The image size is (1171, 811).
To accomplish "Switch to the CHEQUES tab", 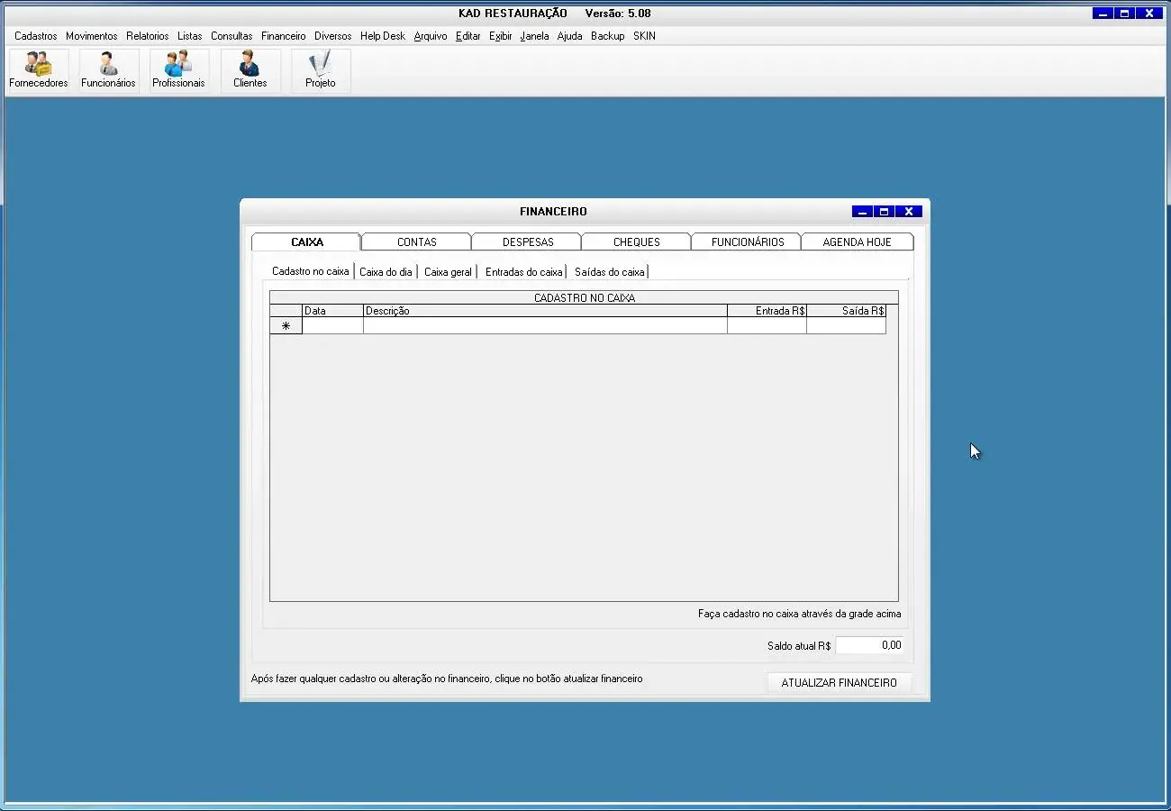I will 637,241.
